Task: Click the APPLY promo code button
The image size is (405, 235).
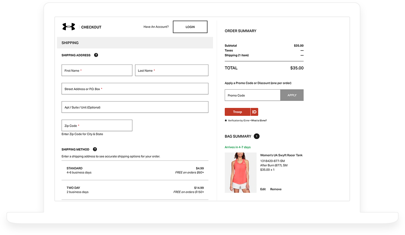Action: click(x=292, y=95)
